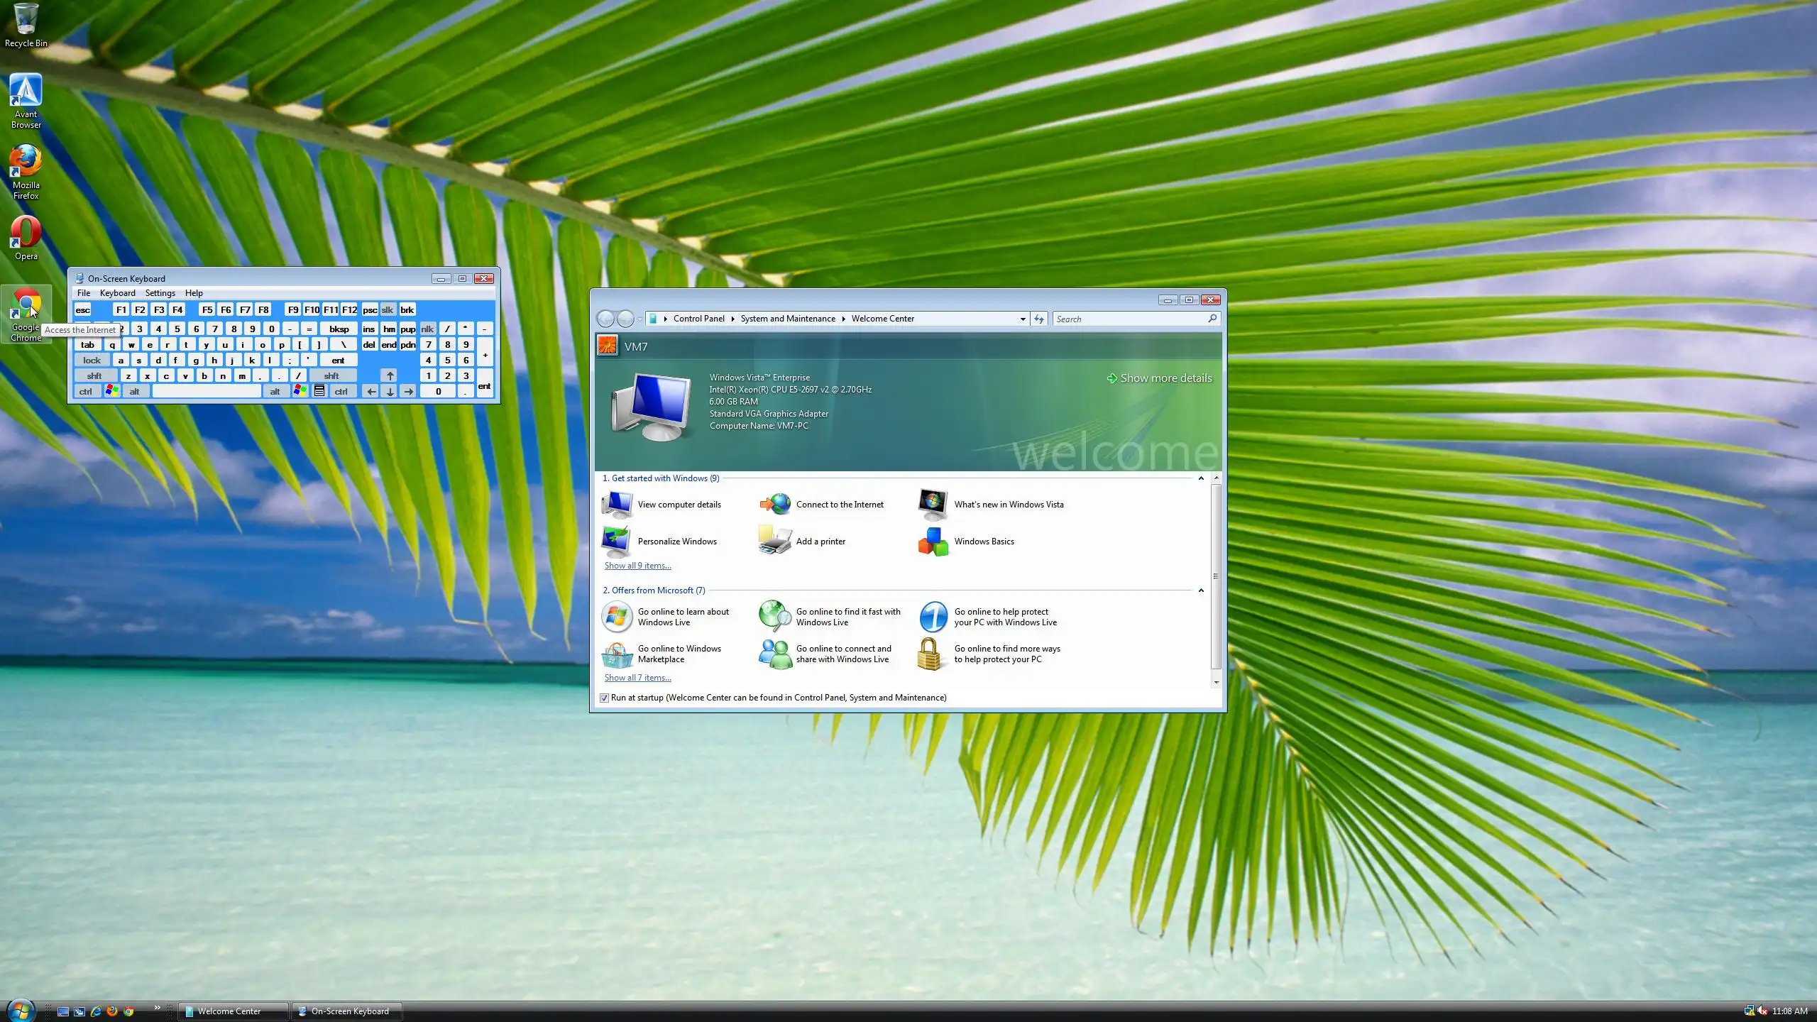Click the Opera desktop icon
Image resolution: width=1817 pixels, height=1022 pixels.
26,233
